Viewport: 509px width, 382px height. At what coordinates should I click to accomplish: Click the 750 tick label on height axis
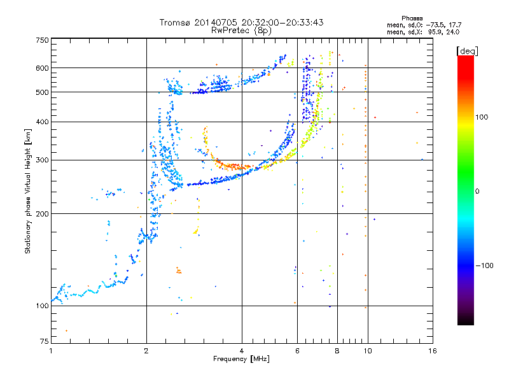pyautogui.click(x=43, y=40)
